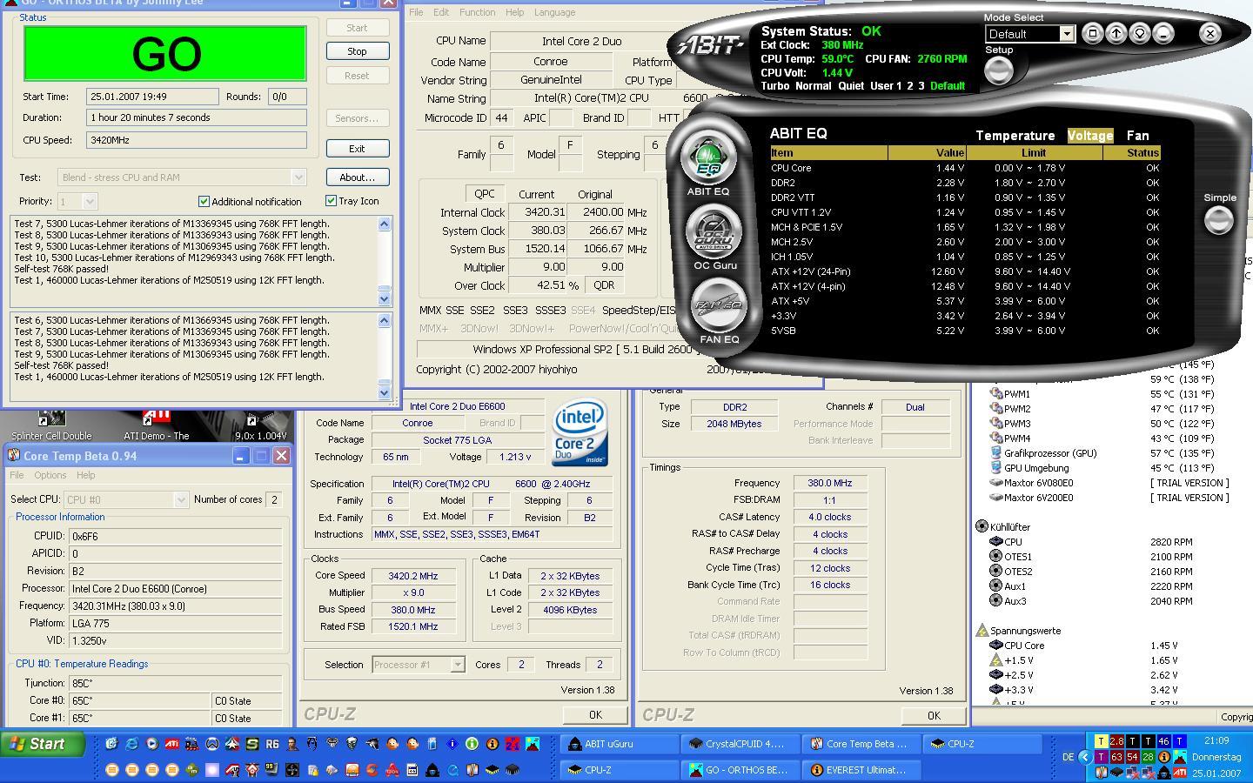
Task: Click the Spannungswerte warning icon in EVEREST
Action: pyautogui.click(x=982, y=631)
